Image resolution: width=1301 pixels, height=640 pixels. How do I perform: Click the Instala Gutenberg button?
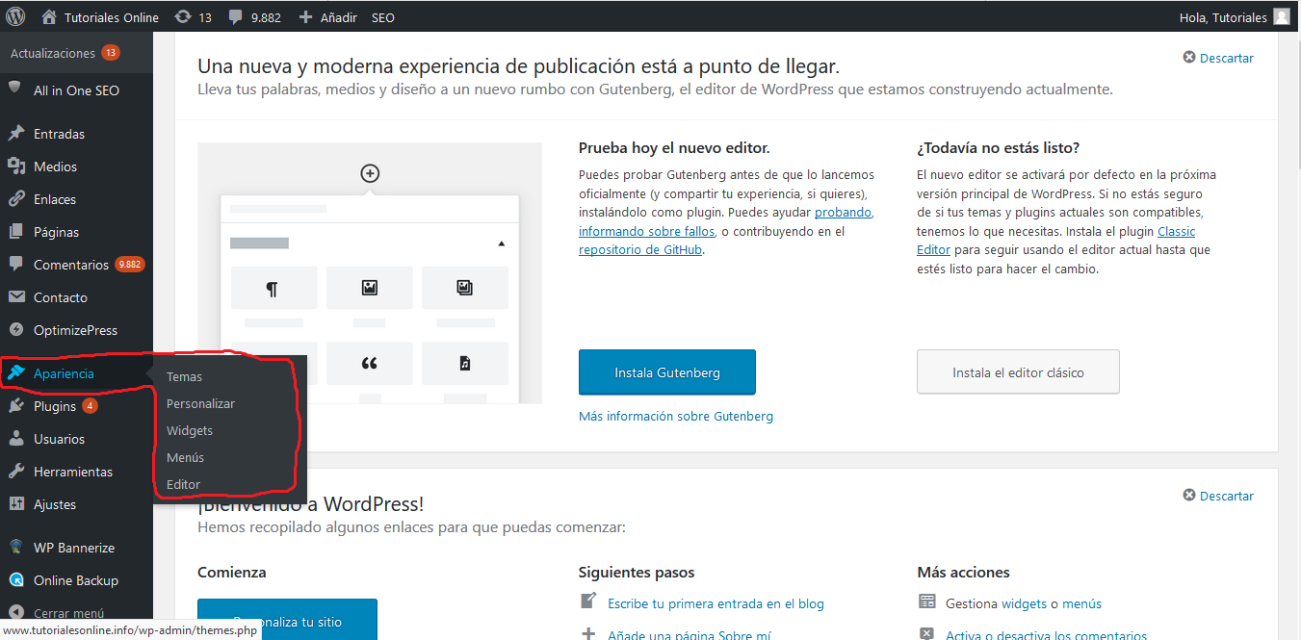[667, 372]
